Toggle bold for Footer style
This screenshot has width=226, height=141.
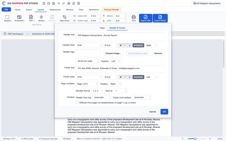(121, 77)
